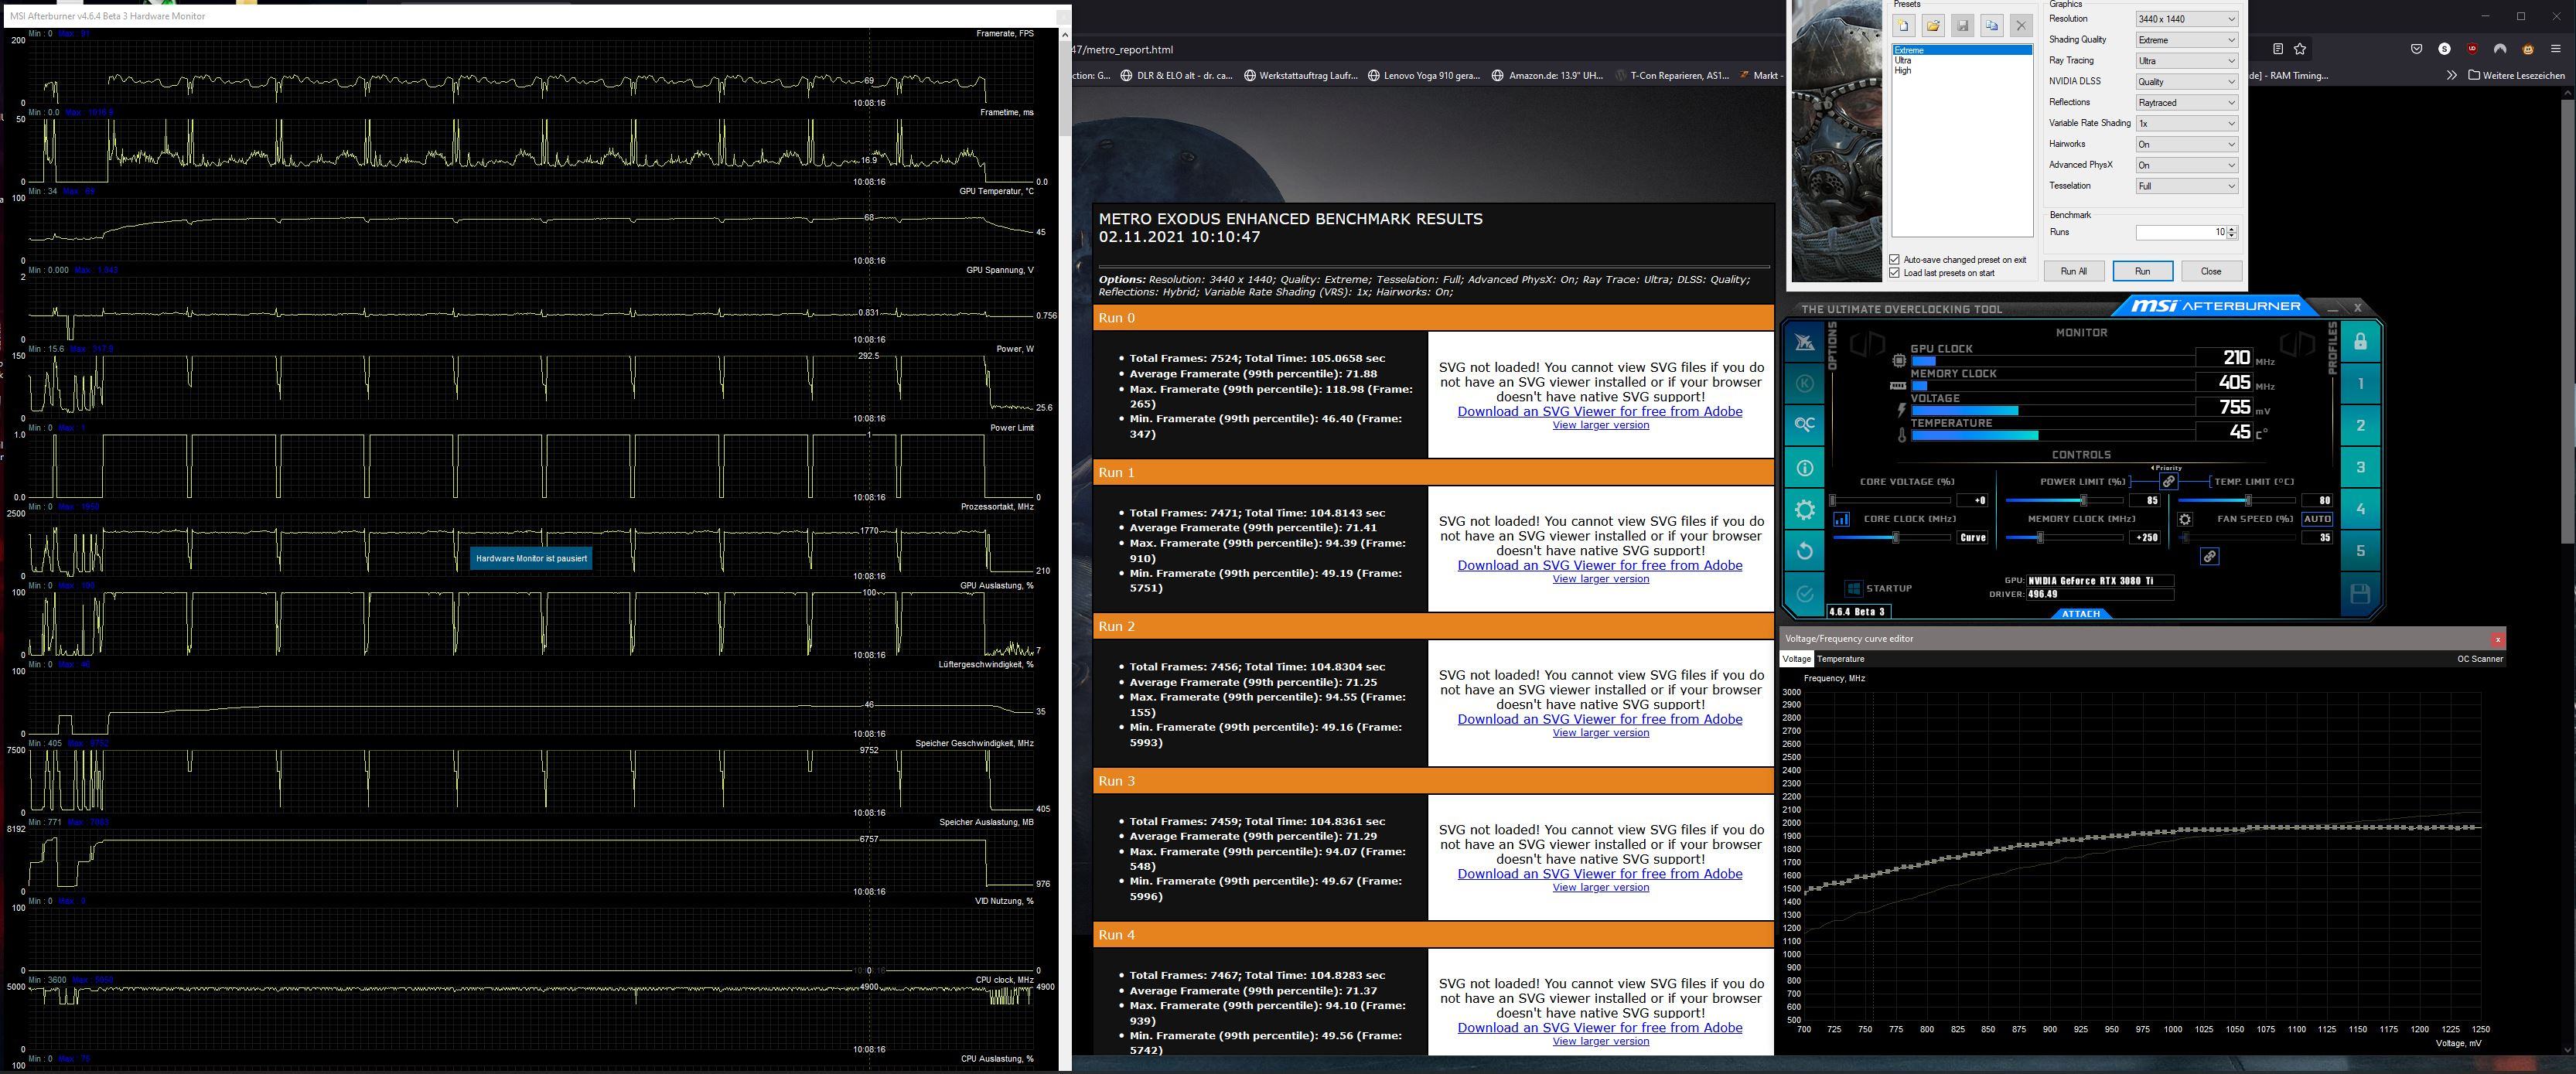Apply settings with the checkmark button

pyautogui.click(x=1805, y=594)
